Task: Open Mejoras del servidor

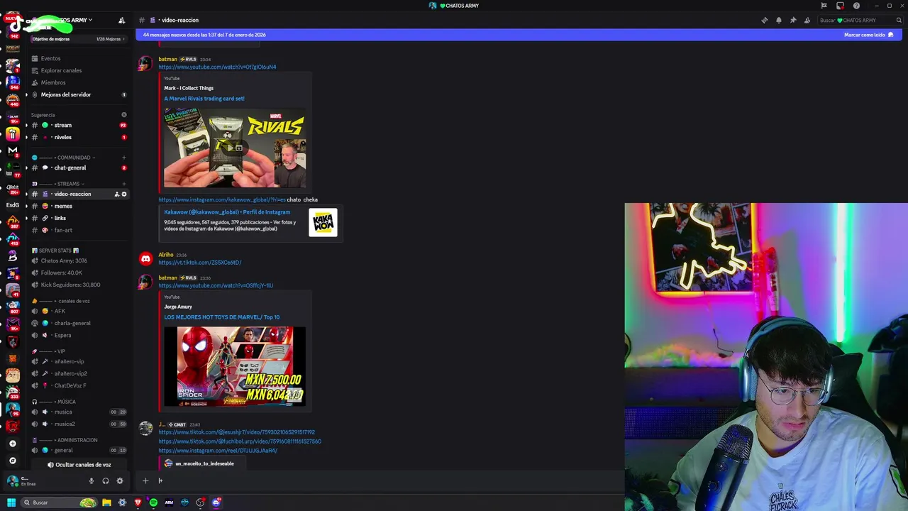Action: [x=79, y=94]
